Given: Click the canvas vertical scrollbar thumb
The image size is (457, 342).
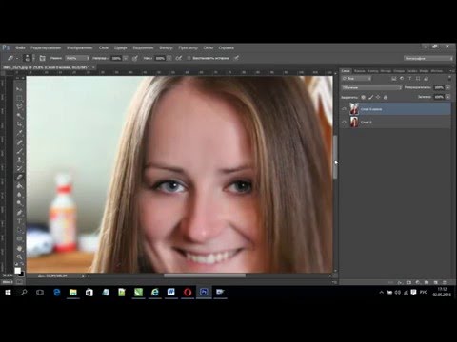Looking at the screenshot, I should click(335, 157).
